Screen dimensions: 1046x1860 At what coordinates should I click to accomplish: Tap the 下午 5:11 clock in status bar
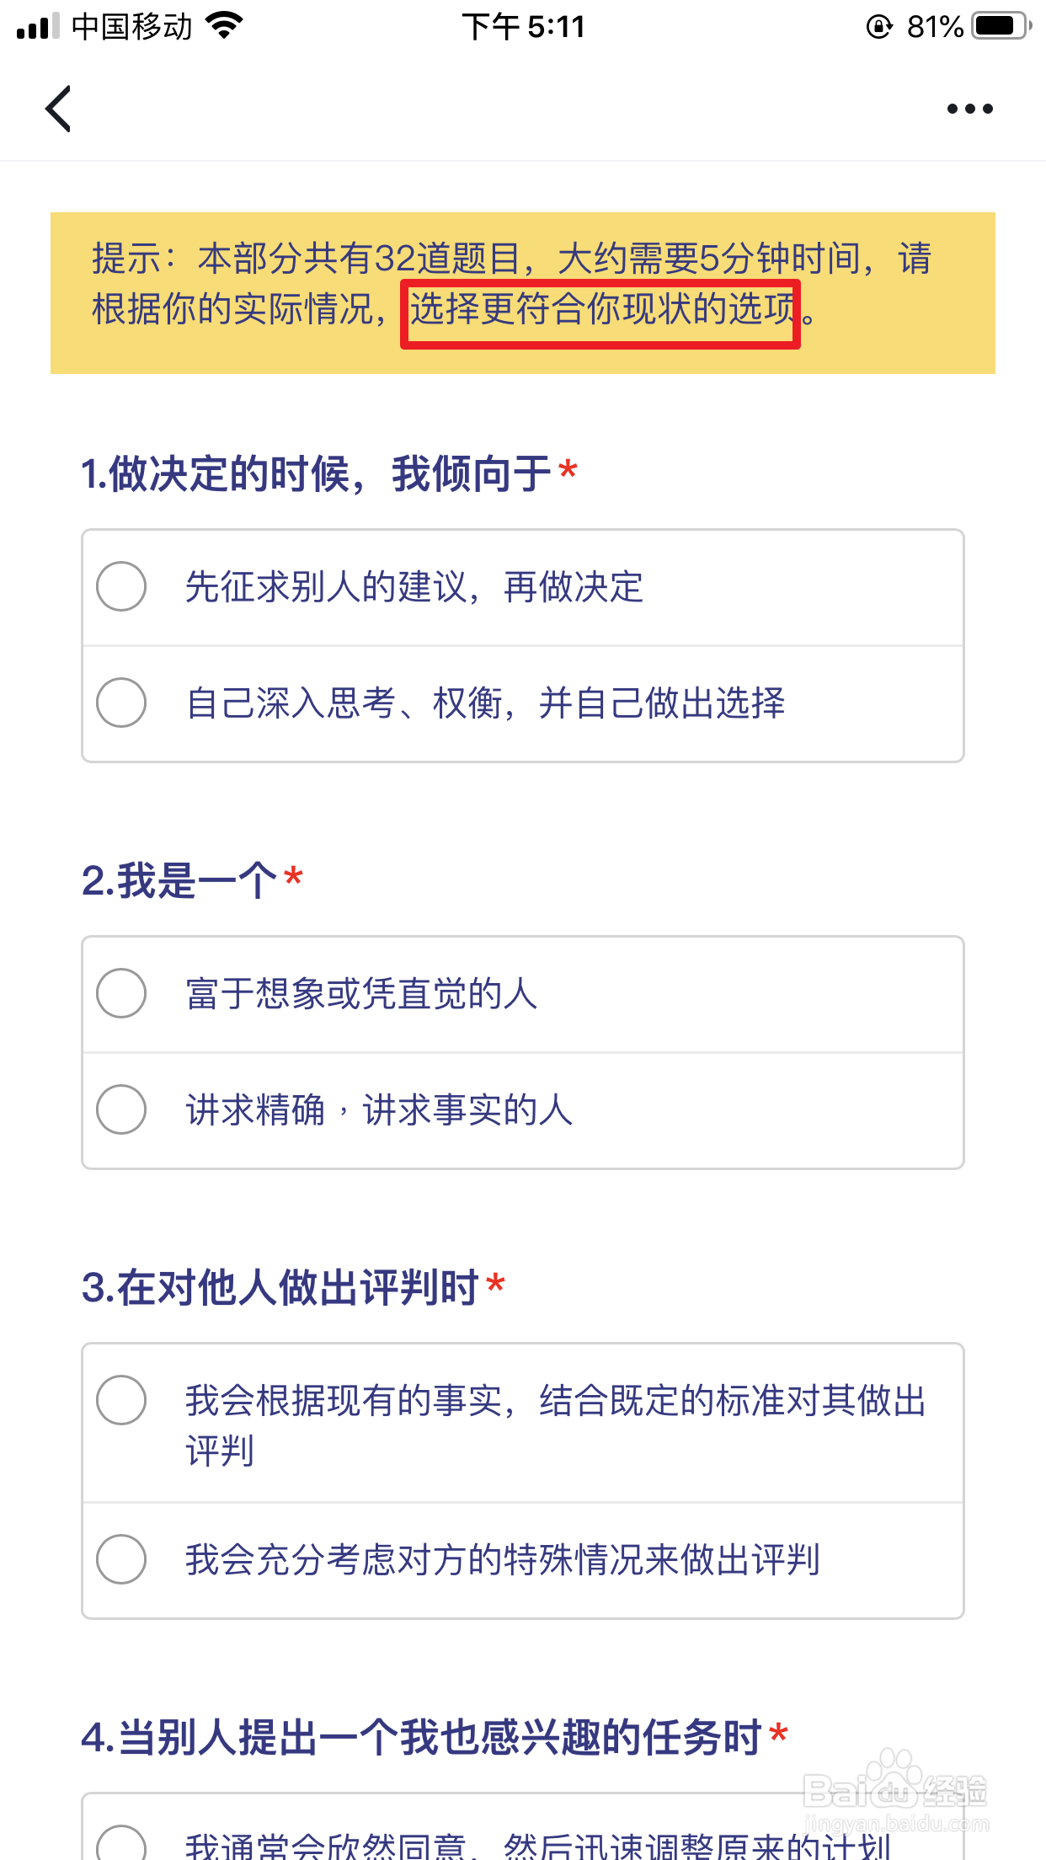point(523,27)
